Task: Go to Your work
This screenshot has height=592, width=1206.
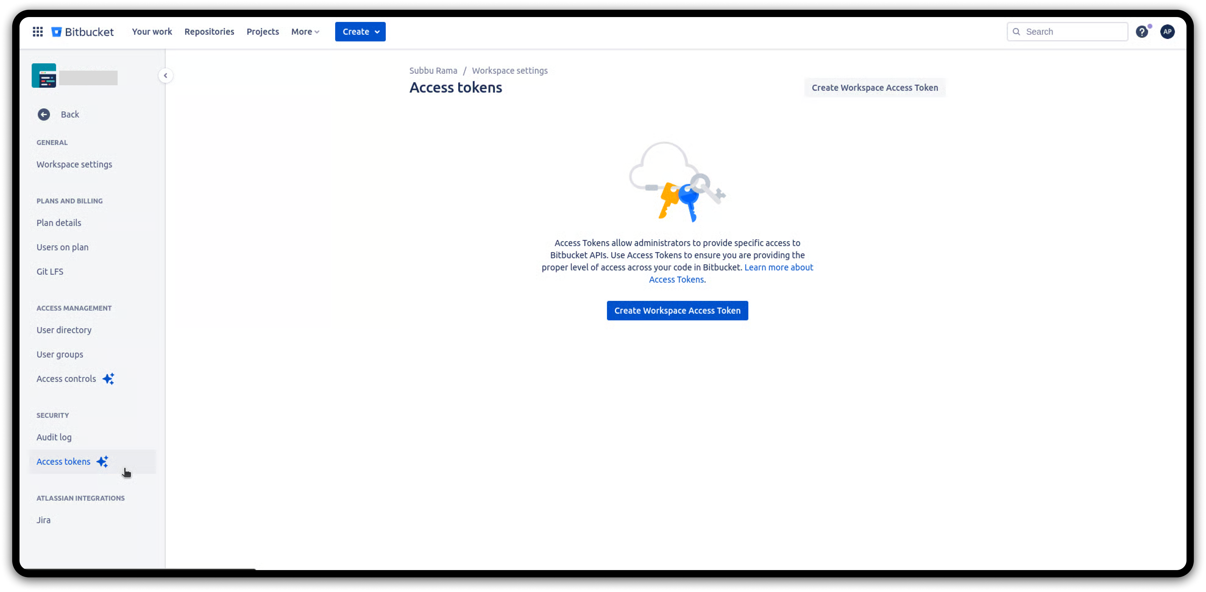Action: click(x=152, y=32)
